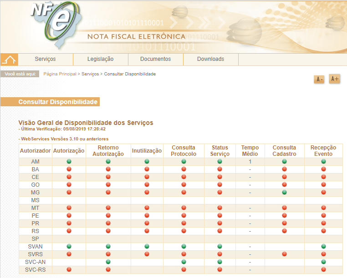Select the SVC-AN row label
347x278 pixels.
pos(36,262)
